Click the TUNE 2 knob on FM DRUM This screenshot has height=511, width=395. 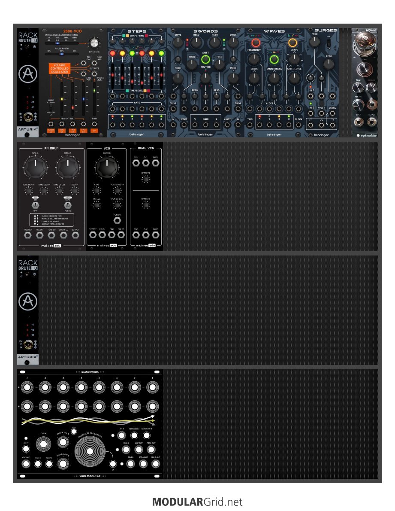pos(67,167)
